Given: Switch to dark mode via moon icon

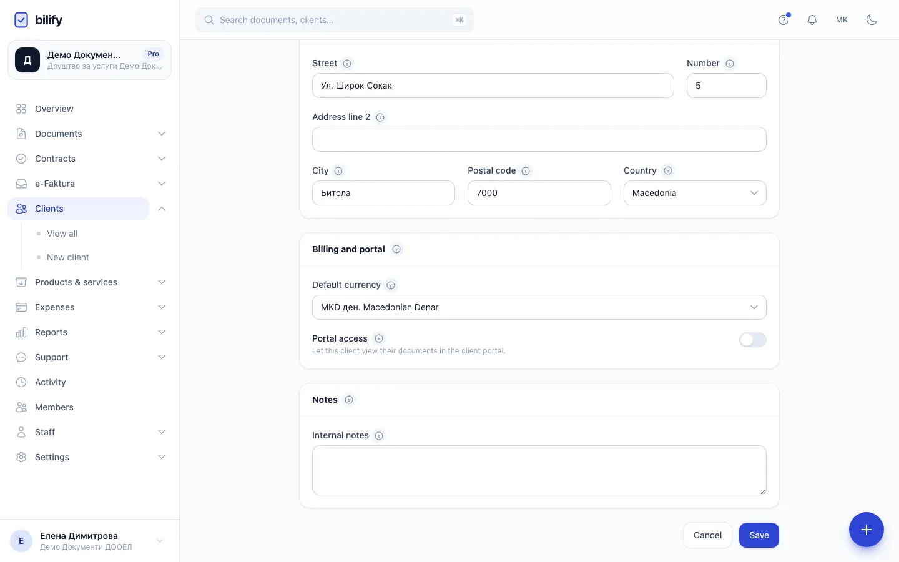Looking at the screenshot, I should (x=872, y=20).
